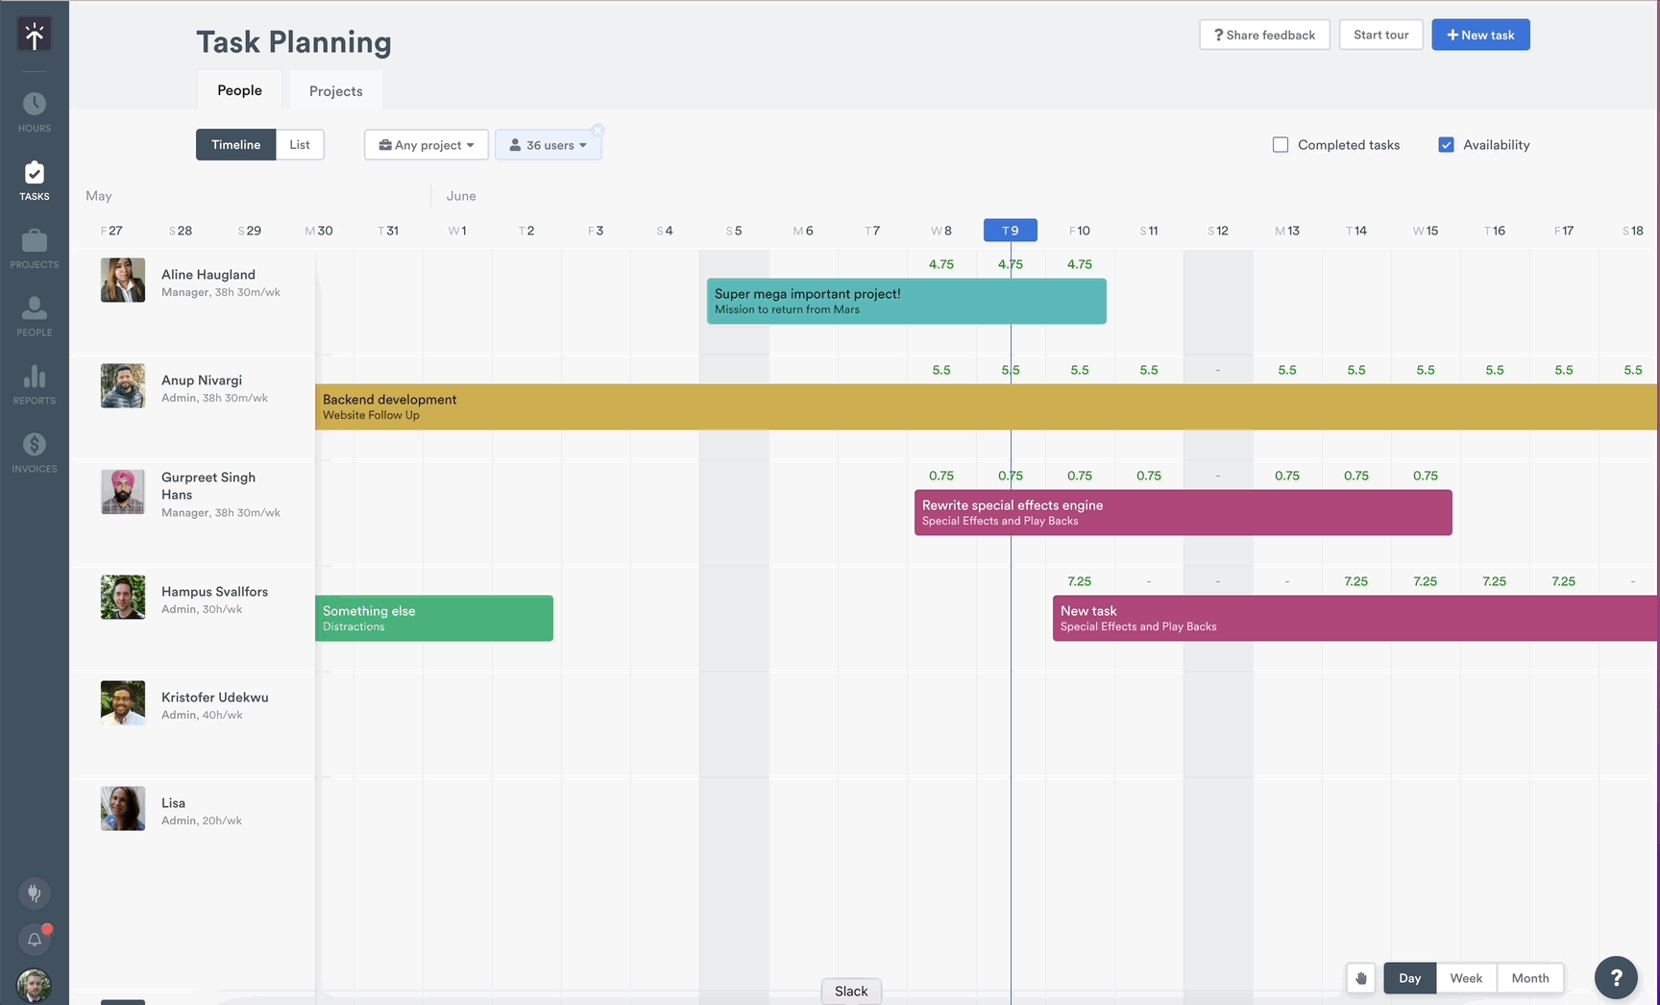1660x1005 pixels.
Task: Start the product tour
Action: 1380,34
